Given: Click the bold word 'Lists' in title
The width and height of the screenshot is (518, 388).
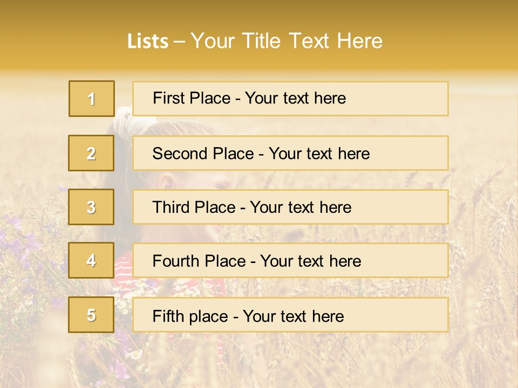Looking at the screenshot, I should [x=148, y=41].
